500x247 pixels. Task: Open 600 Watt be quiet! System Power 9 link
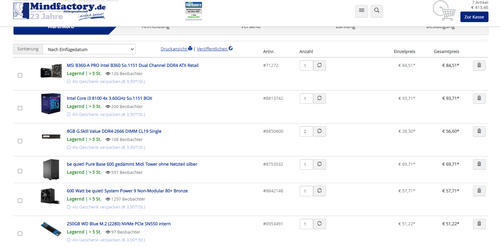point(127,191)
